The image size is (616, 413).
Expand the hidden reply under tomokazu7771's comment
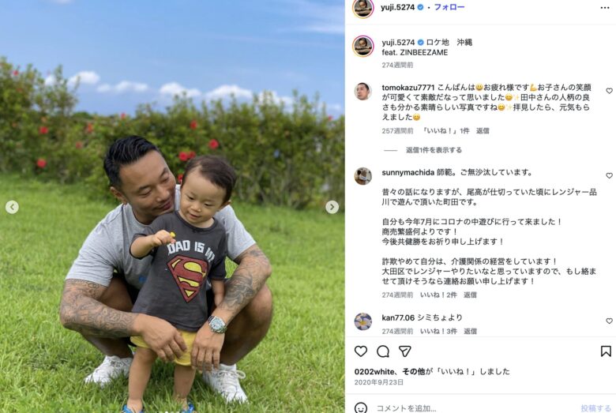[434, 150]
